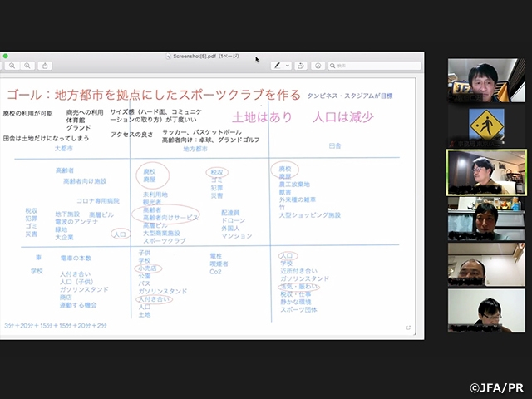Viewport: 532px width, 399px height.
Task: Click the 地方都市 column heading
Action: pos(195,149)
